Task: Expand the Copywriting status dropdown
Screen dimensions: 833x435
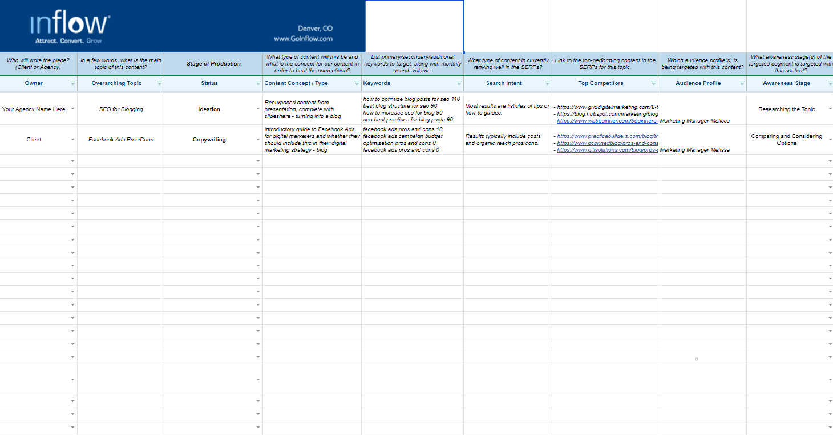Action: point(258,139)
